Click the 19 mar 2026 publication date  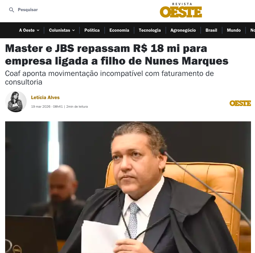tap(41, 107)
